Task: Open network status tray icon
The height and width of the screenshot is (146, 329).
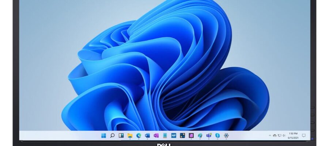Action: 280,135
